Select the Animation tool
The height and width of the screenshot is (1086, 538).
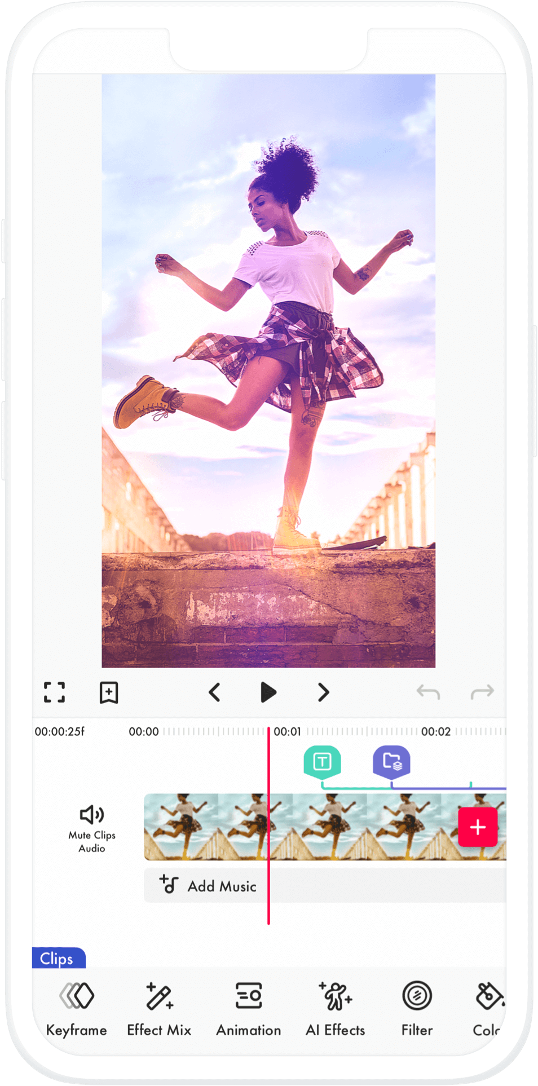pos(249,1009)
